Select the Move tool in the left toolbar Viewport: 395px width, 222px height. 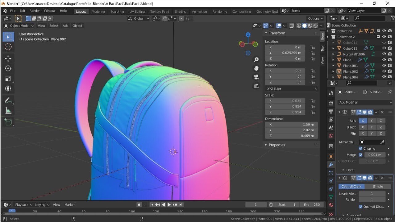[x=8, y=58]
